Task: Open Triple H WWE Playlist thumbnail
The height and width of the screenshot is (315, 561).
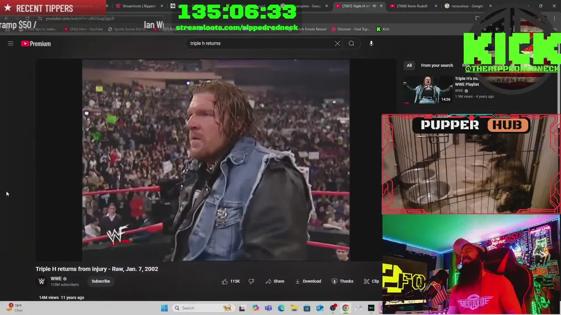Action: [x=428, y=90]
